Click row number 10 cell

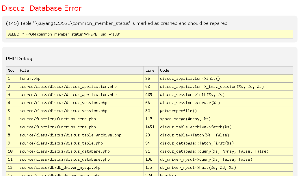tap(12, 151)
